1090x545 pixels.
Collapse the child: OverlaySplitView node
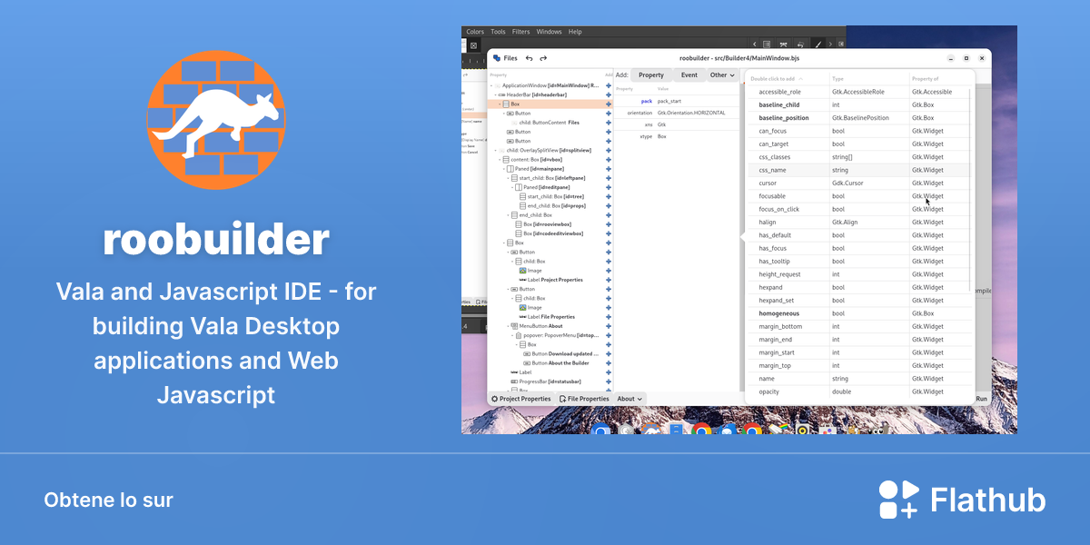pyautogui.click(x=495, y=151)
